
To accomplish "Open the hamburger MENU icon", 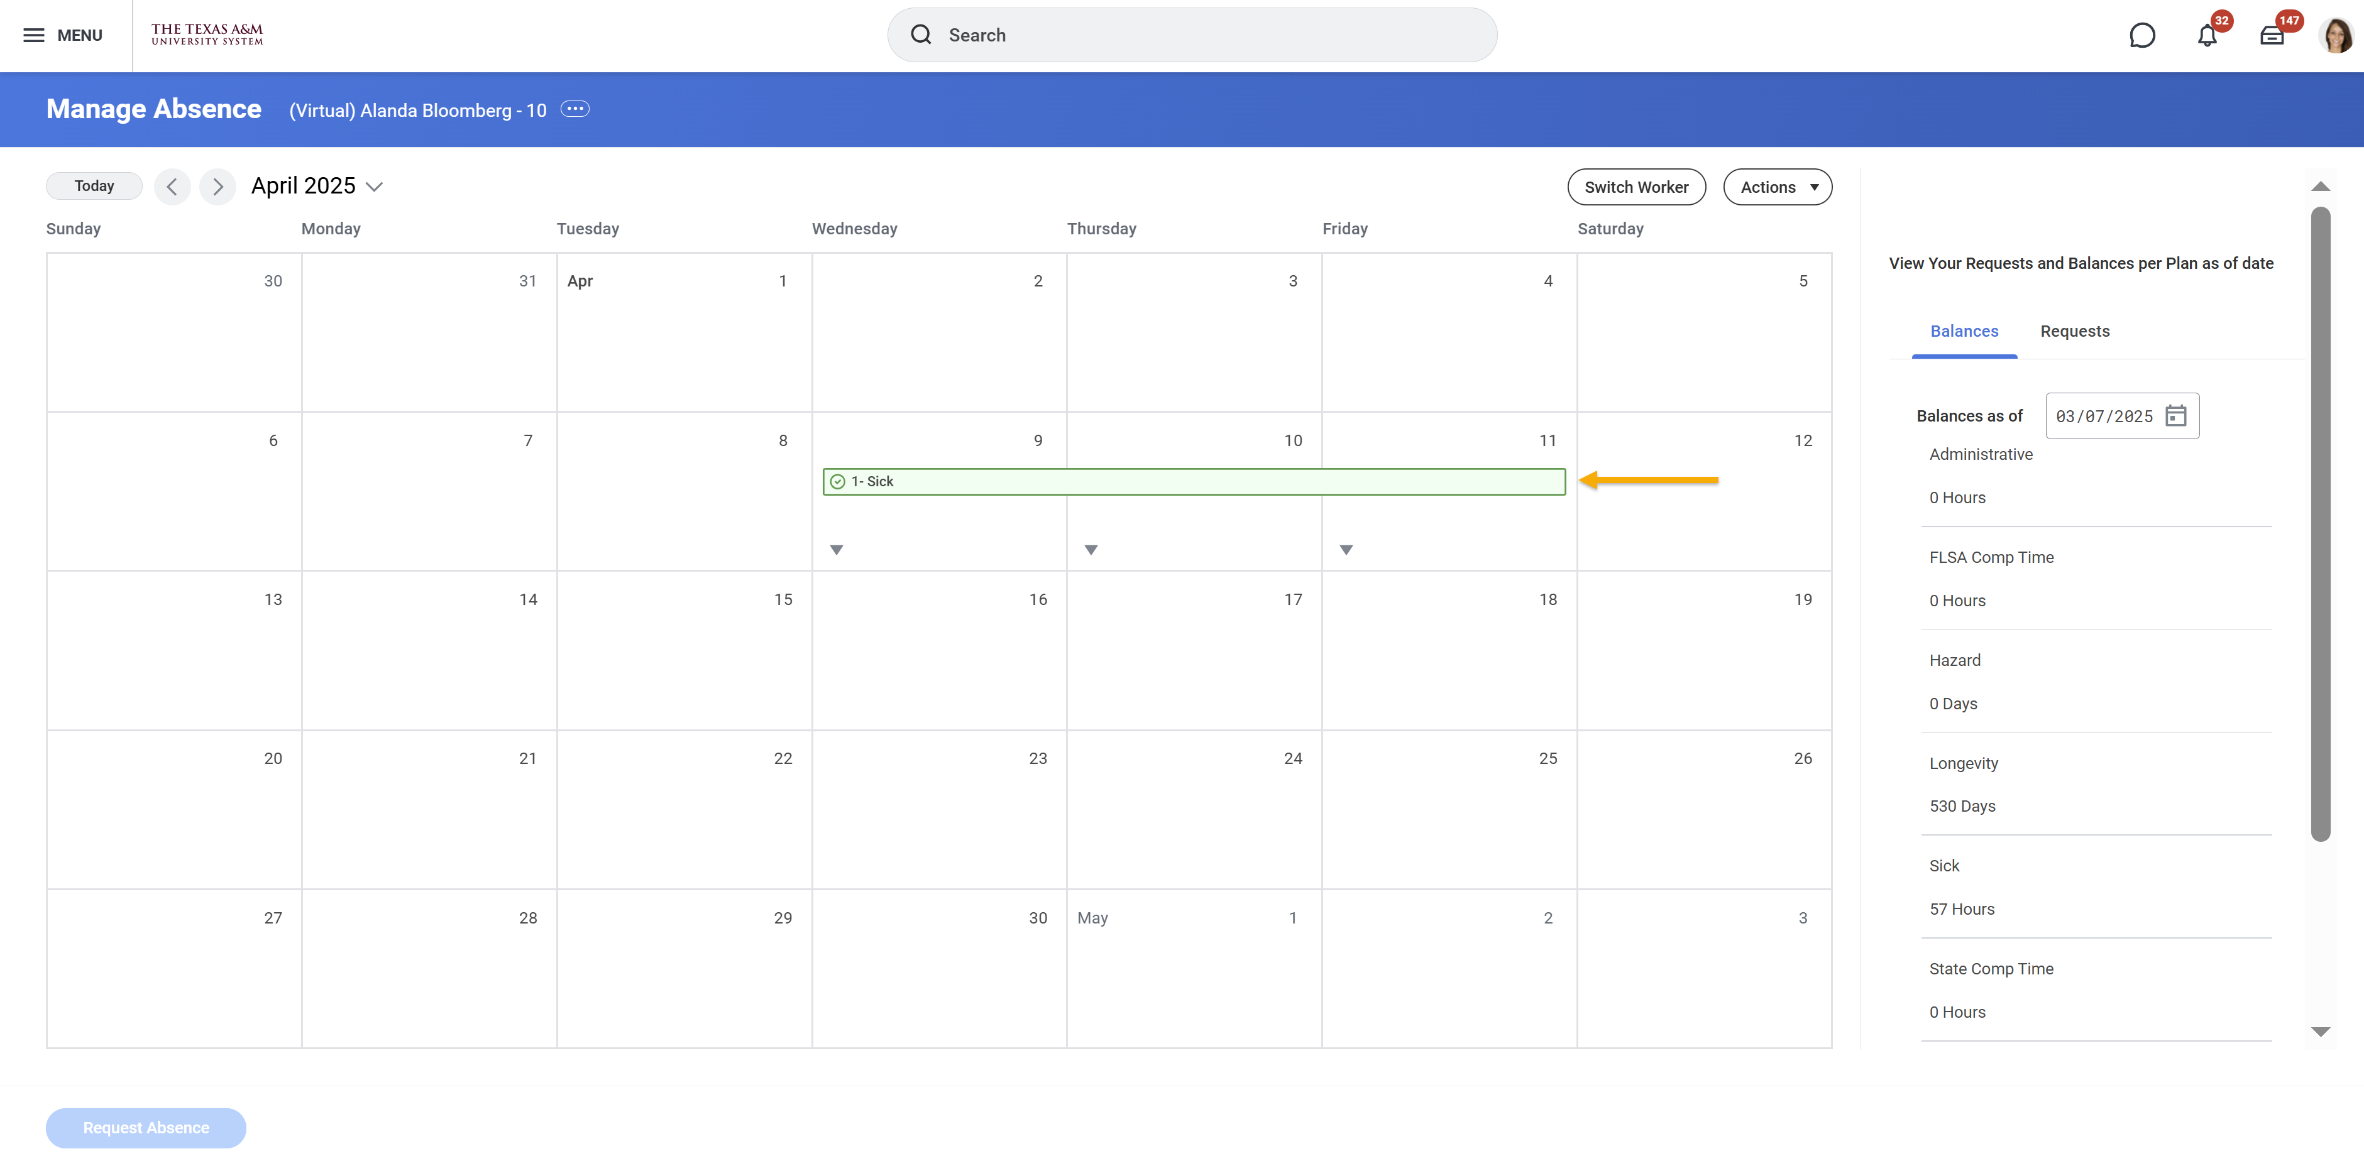I will click(34, 35).
